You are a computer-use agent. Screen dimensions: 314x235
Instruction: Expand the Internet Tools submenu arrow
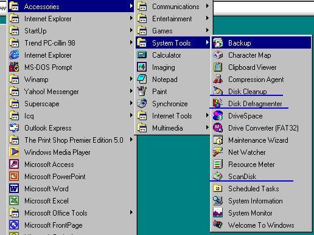tap(207, 115)
